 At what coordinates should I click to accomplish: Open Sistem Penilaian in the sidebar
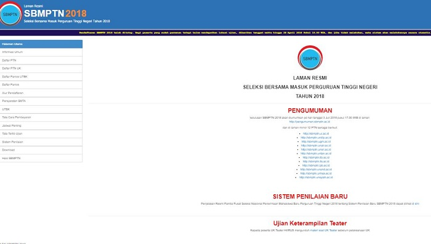[x=41, y=142]
